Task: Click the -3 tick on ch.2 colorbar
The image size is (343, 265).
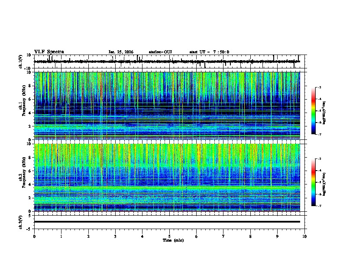Action: tap(319, 159)
